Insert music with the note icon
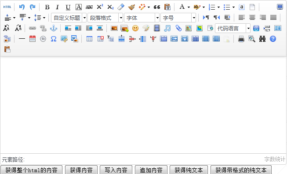287x174 pixels. (x=167, y=28)
